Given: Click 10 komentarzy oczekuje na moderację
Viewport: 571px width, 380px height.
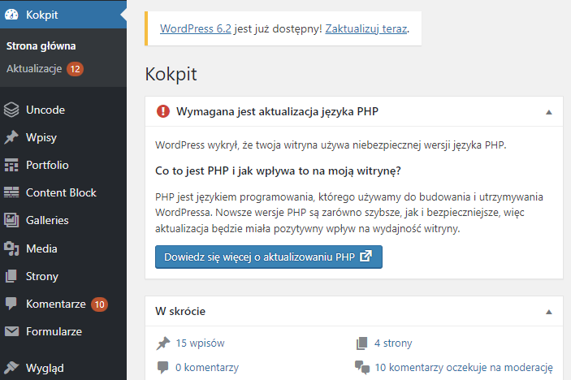Looking at the screenshot, I should pyautogui.click(x=463, y=367).
